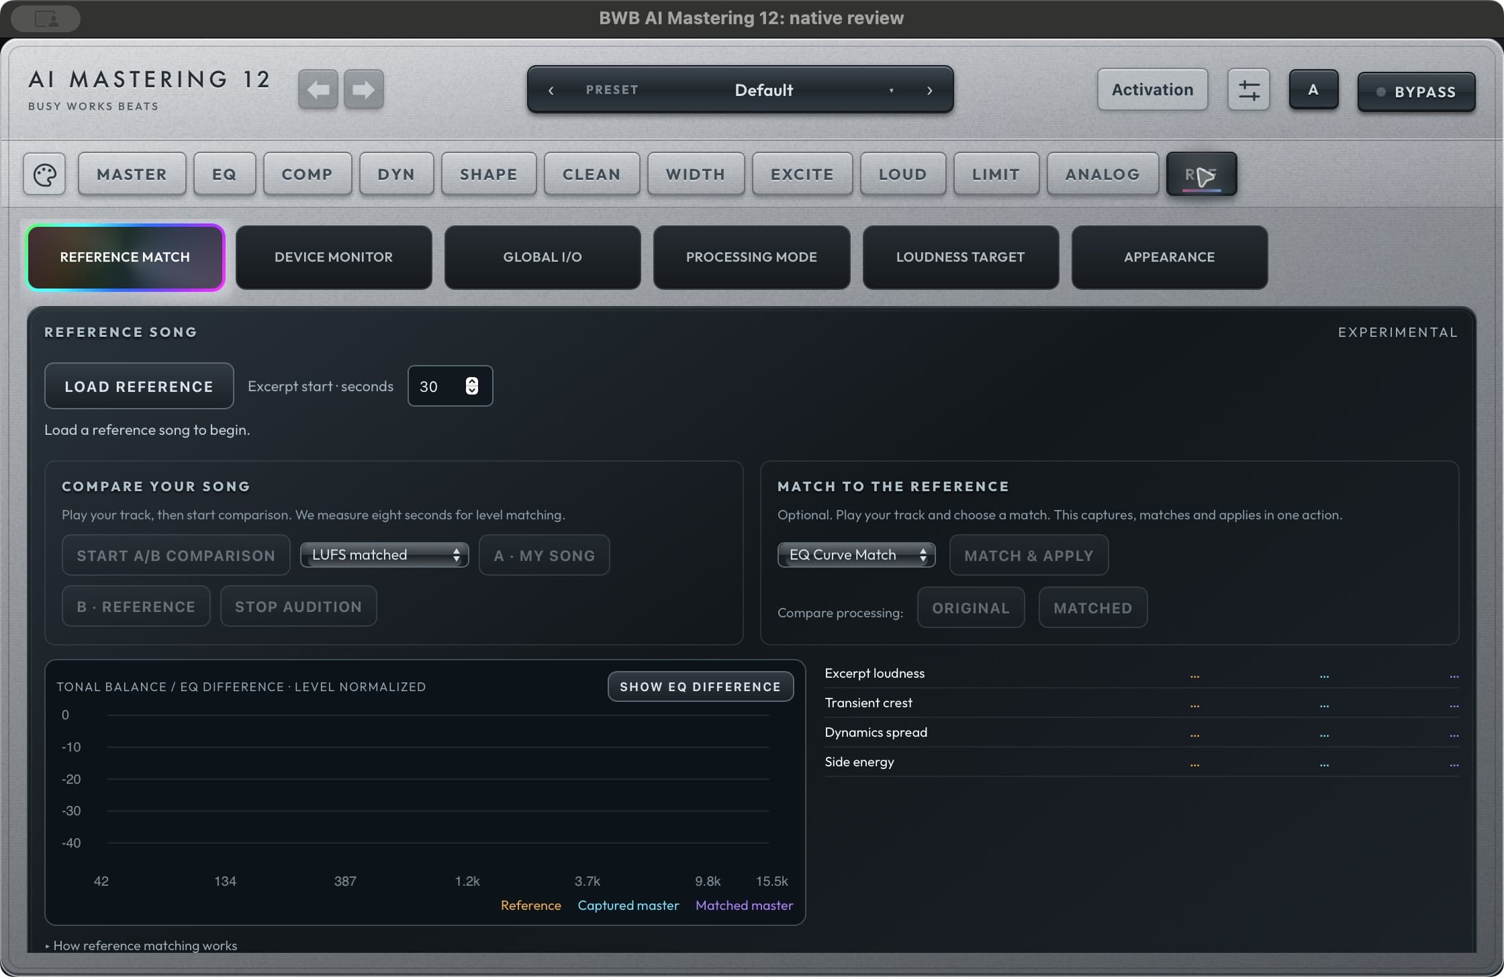Image resolution: width=1504 pixels, height=977 pixels.
Task: Open the LOUD module tab
Action: pos(903,174)
